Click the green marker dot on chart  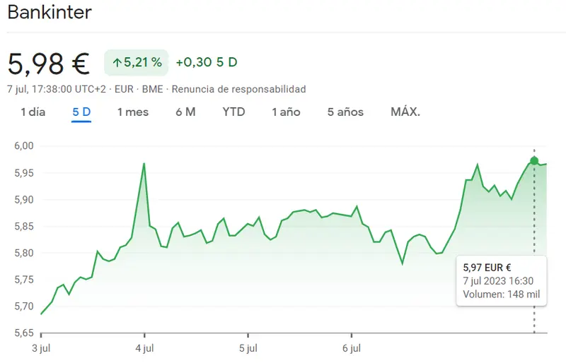(x=534, y=161)
